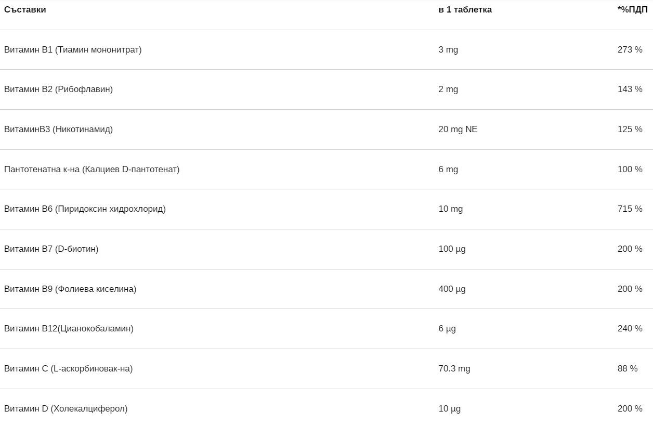This screenshot has height=424, width=653.
Task: Click Витамин C (L-аскорбиновак-на) text
Action: coord(68,368)
